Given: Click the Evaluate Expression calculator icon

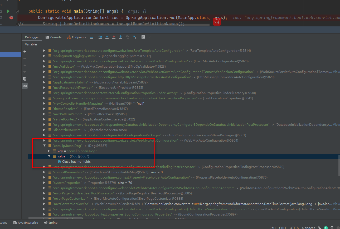Looking at the screenshot, I should [x=143, y=37].
